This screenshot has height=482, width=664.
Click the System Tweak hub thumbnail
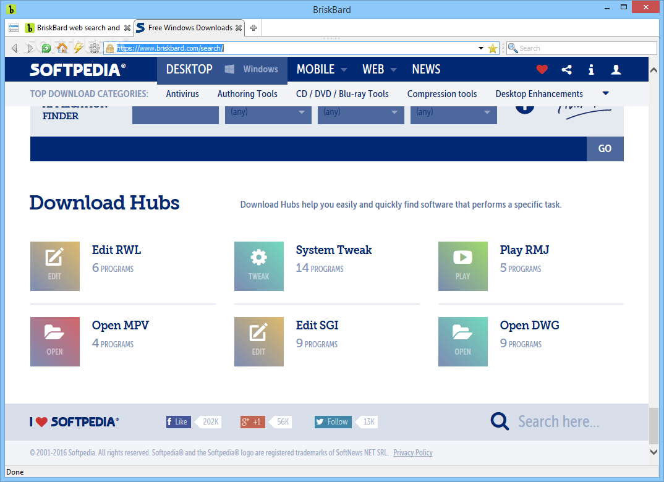coord(259,266)
